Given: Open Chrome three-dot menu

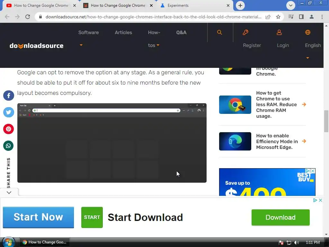Looking at the screenshot, I should pyautogui.click(x=322, y=17).
